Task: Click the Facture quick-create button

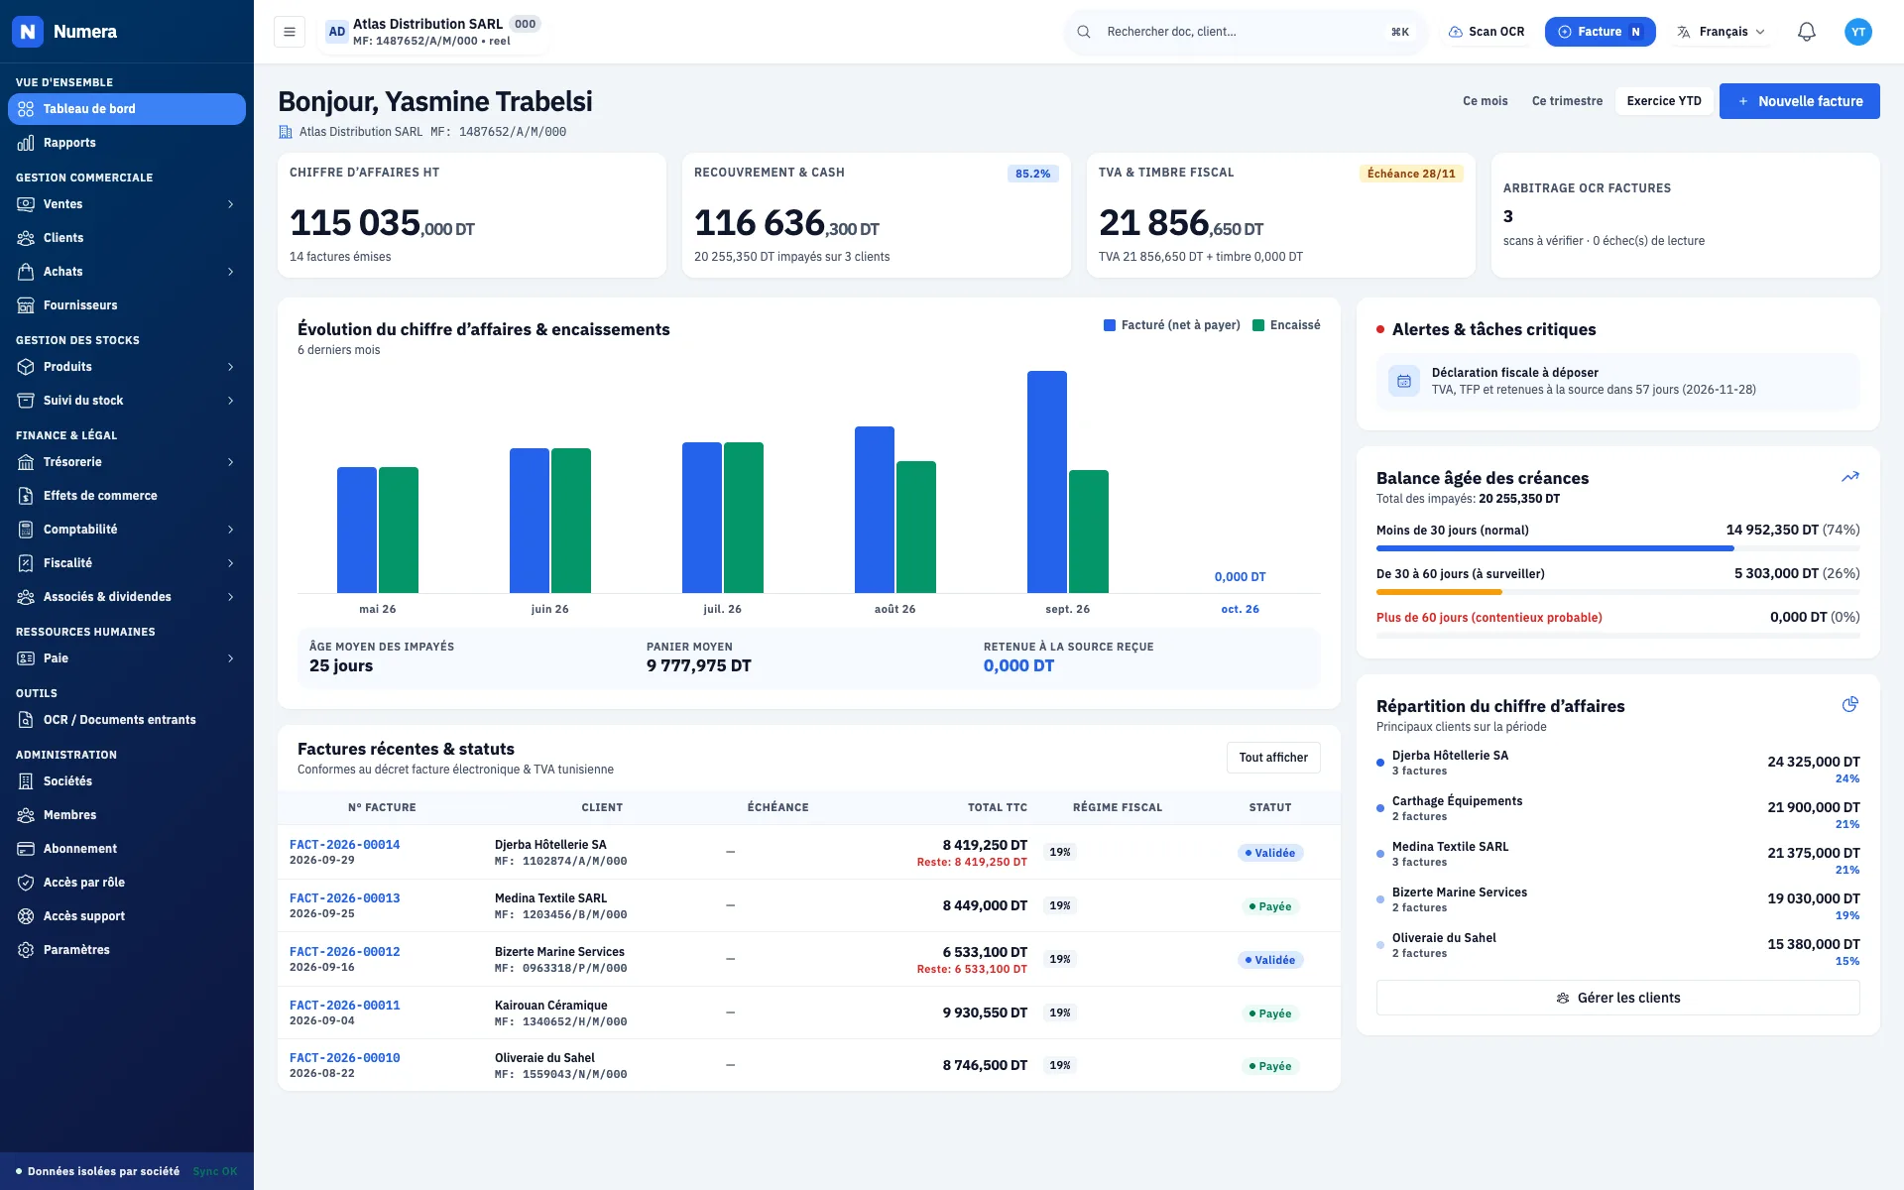Action: coord(1600,32)
